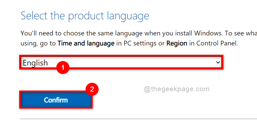
Task: Open the English product language dropdown
Action: pyautogui.click(x=121, y=62)
